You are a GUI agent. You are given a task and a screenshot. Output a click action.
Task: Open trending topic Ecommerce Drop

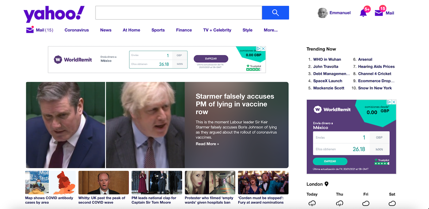click(x=376, y=81)
